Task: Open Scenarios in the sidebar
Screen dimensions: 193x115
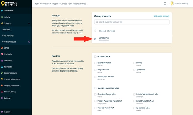Action: tap(6, 29)
